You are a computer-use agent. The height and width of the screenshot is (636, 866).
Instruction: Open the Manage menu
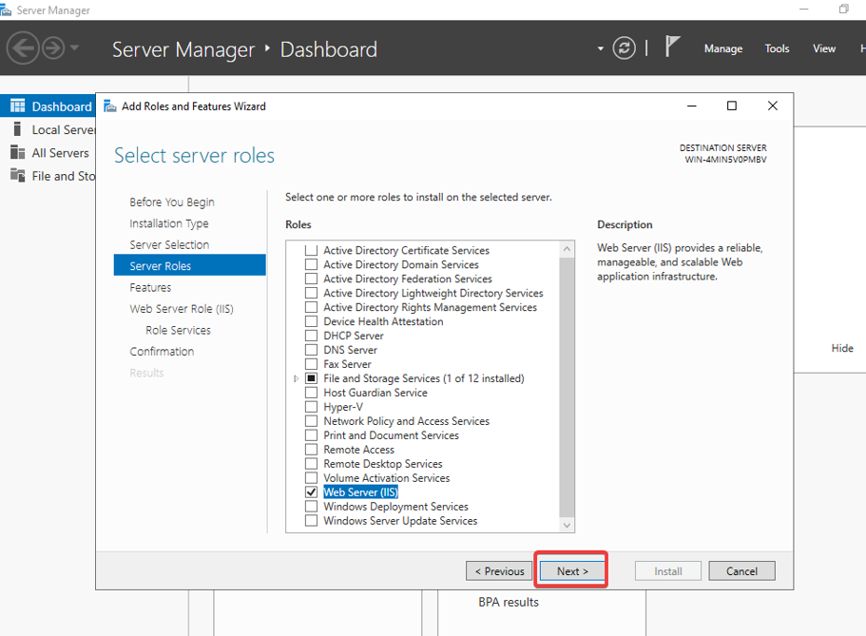tap(722, 48)
